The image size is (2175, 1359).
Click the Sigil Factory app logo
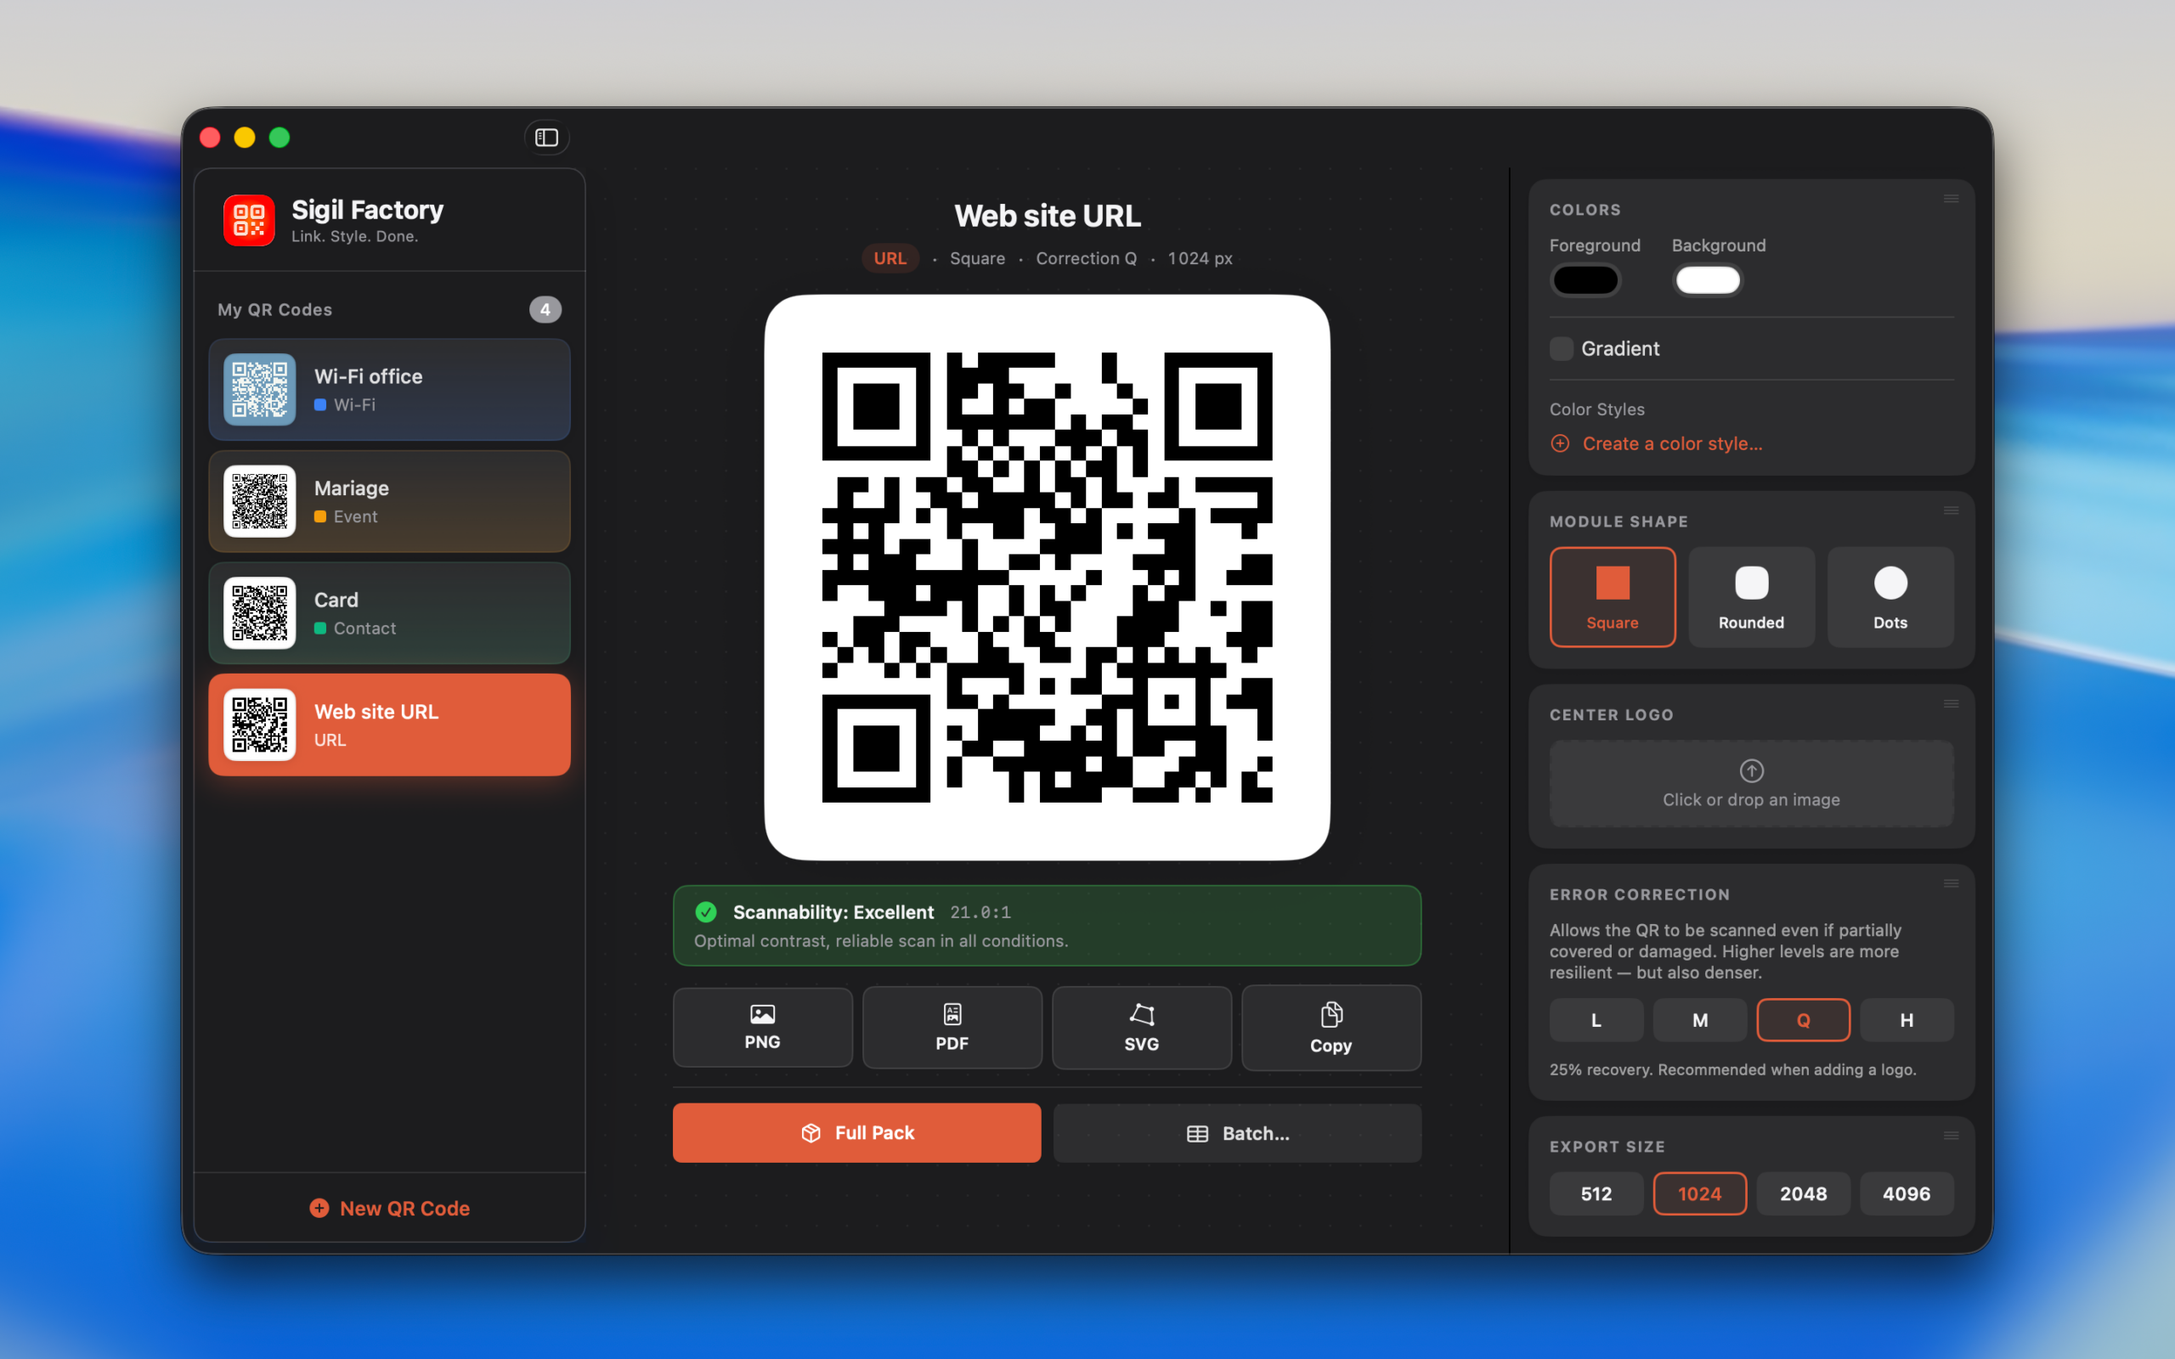(x=249, y=220)
